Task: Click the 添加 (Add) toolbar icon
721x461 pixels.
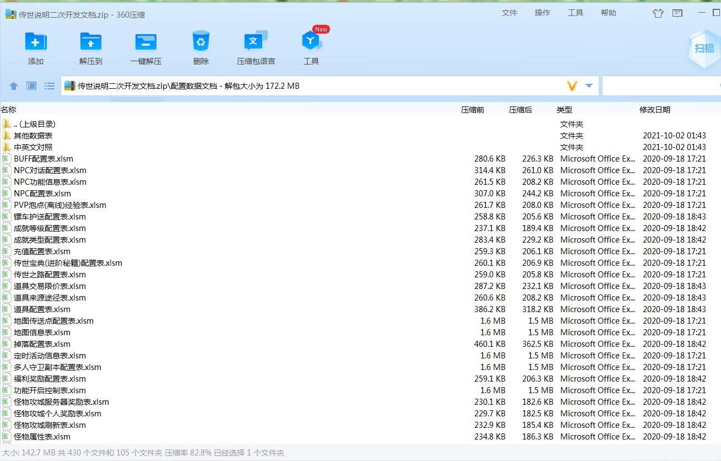Action: pos(36,42)
